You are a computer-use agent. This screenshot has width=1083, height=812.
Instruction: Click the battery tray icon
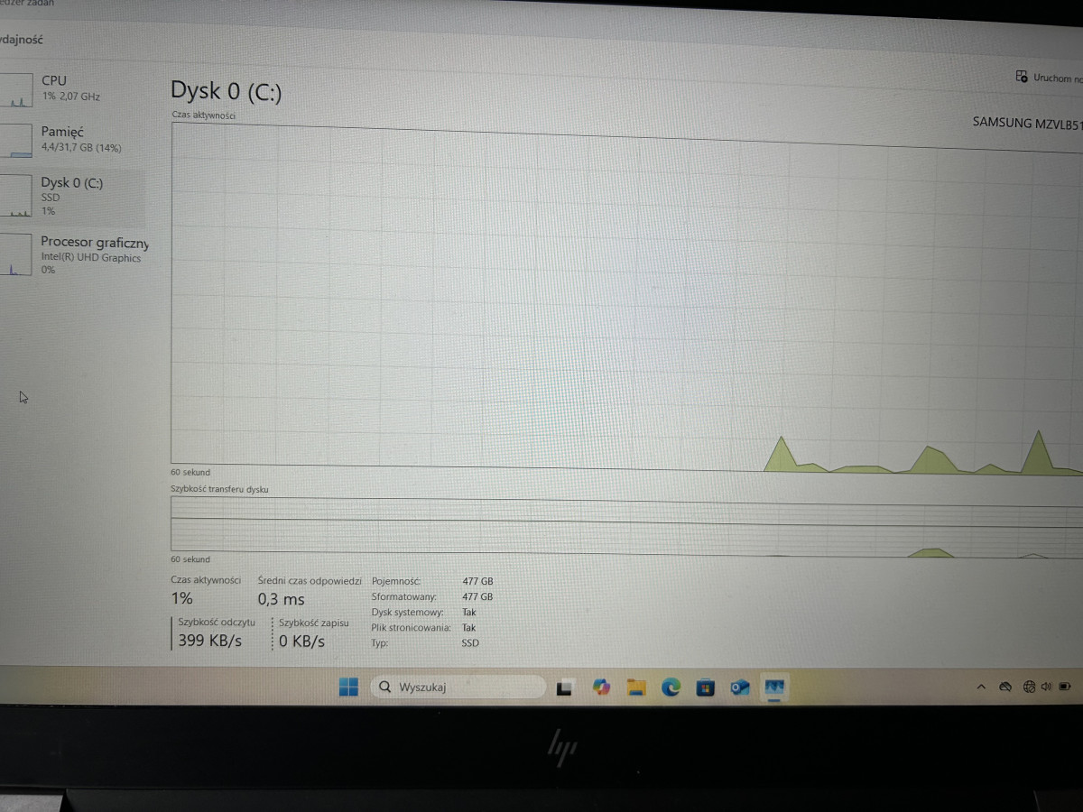point(1067,687)
